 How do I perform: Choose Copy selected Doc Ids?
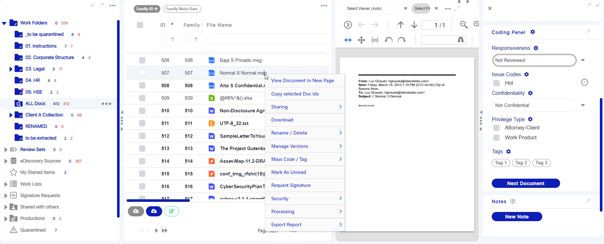point(305,94)
